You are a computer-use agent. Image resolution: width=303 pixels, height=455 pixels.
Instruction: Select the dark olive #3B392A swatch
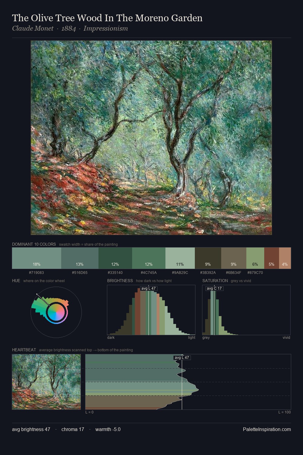[x=208, y=258]
